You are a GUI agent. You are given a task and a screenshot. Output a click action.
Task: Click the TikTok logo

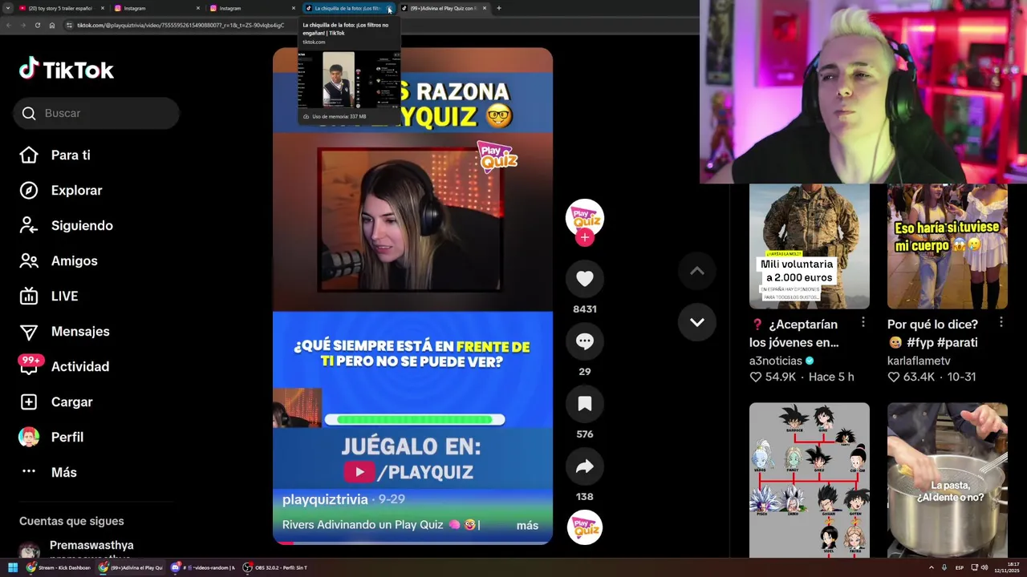point(67,70)
